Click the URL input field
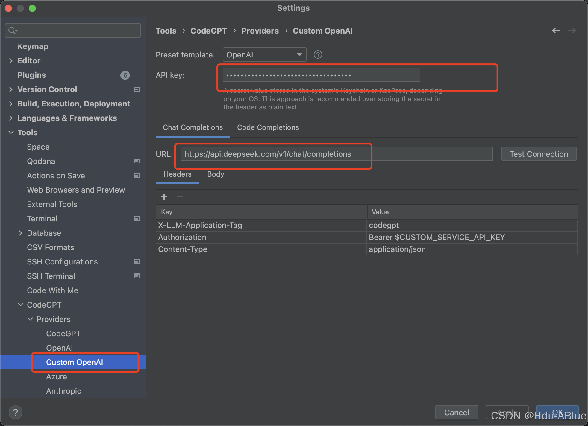588x426 pixels. tap(336, 154)
